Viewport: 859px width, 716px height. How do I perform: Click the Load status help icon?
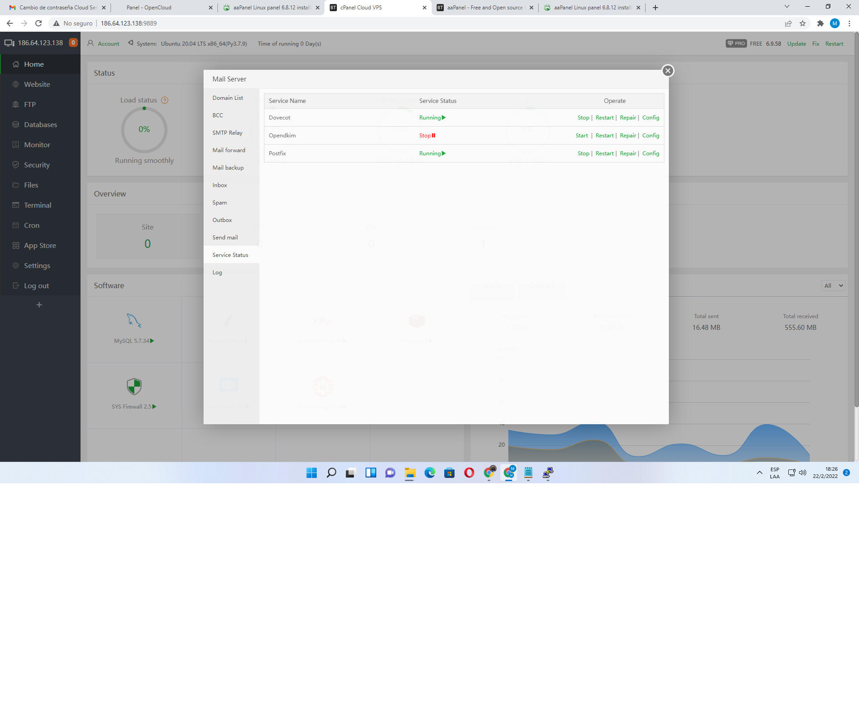165,100
